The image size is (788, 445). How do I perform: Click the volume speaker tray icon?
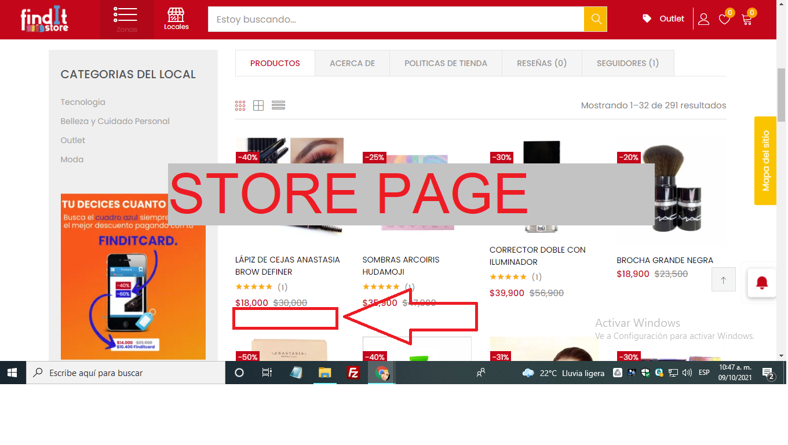pos(687,373)
